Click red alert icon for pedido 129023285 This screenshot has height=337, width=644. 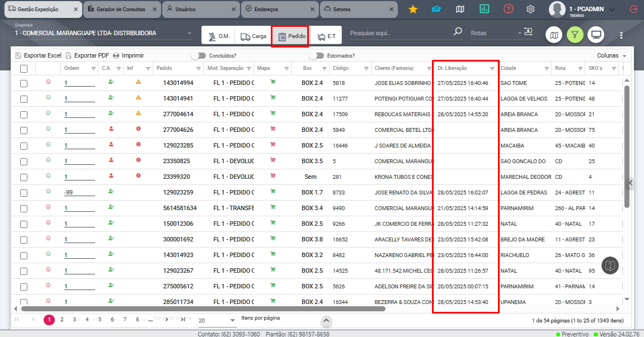tap(138, 145)
